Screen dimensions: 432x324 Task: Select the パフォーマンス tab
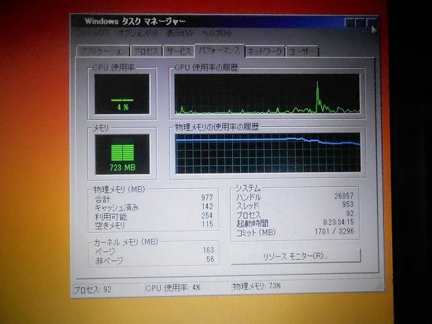click(219, 51)
